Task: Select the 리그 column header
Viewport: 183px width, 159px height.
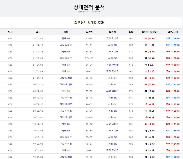Action: [10, 32]
